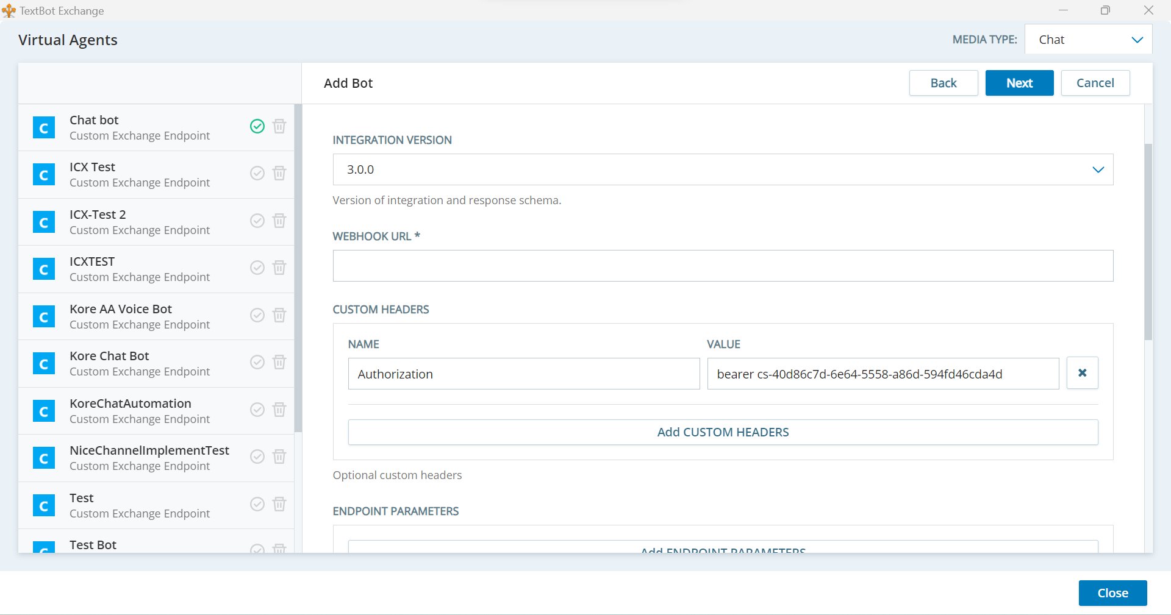This screenshot has height=615, width=1171.
Task: Select the Kore Chat Bot avatar icon
Action: [x=43, y=363]
